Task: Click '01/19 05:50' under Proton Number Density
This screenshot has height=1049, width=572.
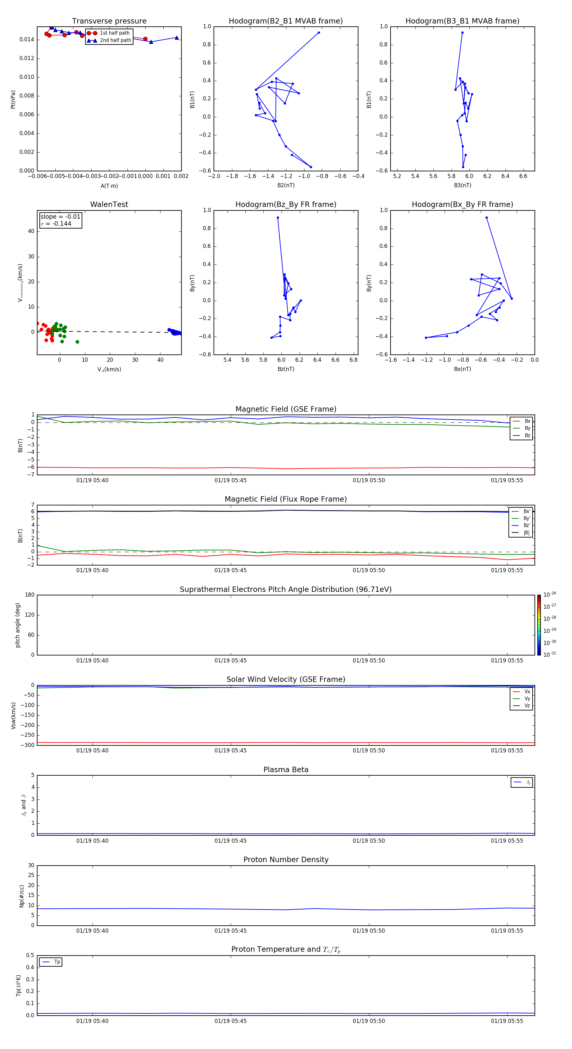Action: tap(369, 931)
